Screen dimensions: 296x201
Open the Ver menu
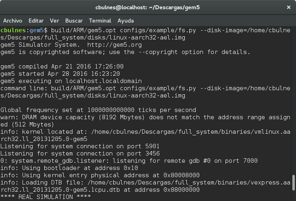point(54,21)
